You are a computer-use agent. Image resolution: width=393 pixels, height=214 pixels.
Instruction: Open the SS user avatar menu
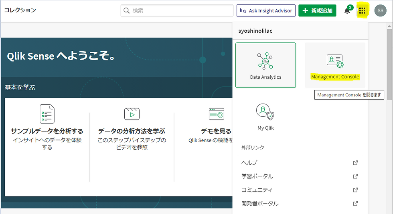click(380, 10)
